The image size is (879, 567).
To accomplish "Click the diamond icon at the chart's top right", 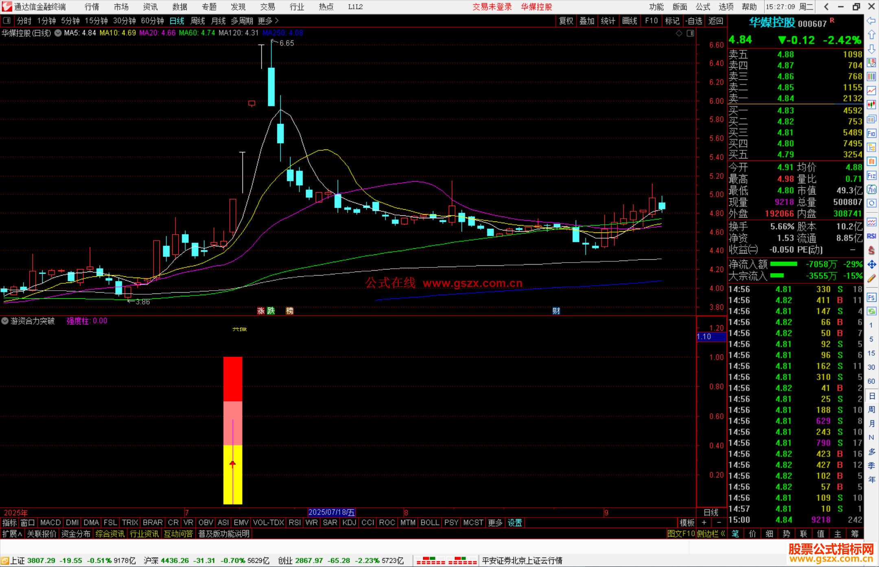I will tap(679, 33).
